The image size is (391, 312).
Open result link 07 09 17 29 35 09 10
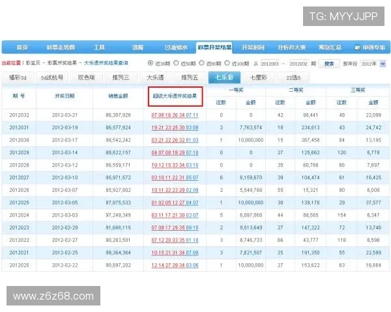click(175, 228)
